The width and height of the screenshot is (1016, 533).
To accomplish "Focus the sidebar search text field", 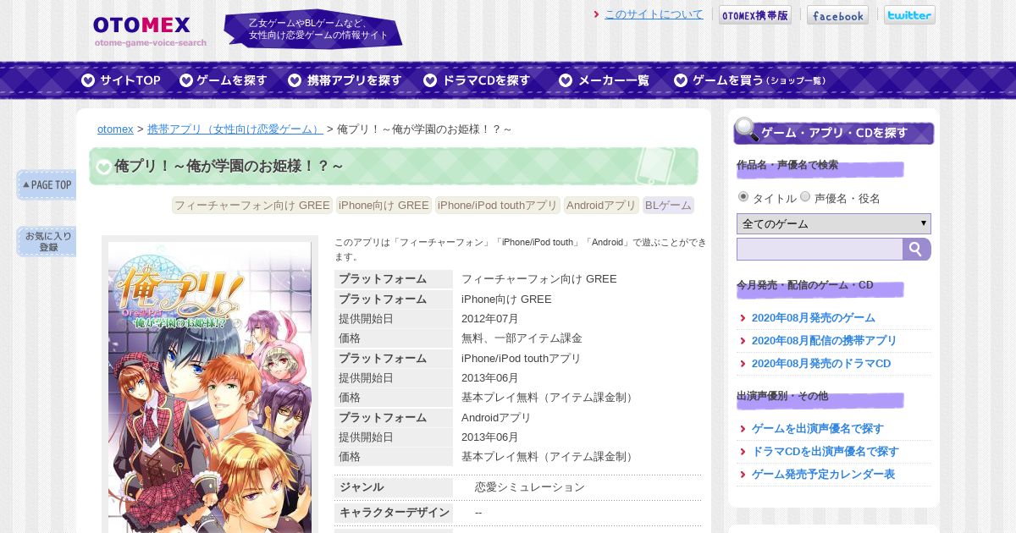I will pyautogui.click(x=820, y=250).
